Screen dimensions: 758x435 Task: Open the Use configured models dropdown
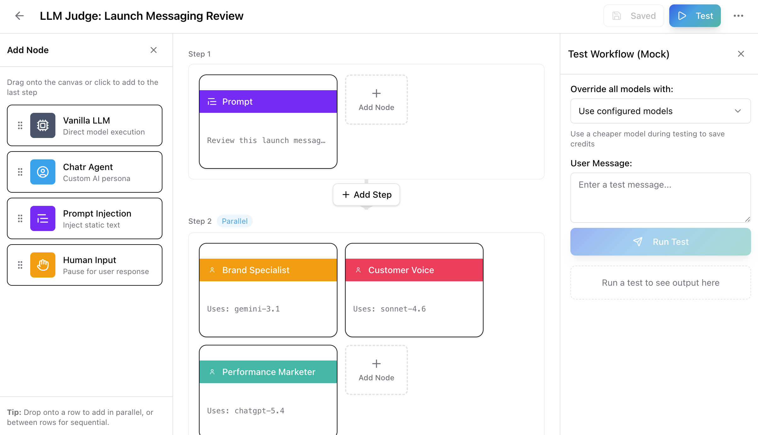[x=660, y=111]
